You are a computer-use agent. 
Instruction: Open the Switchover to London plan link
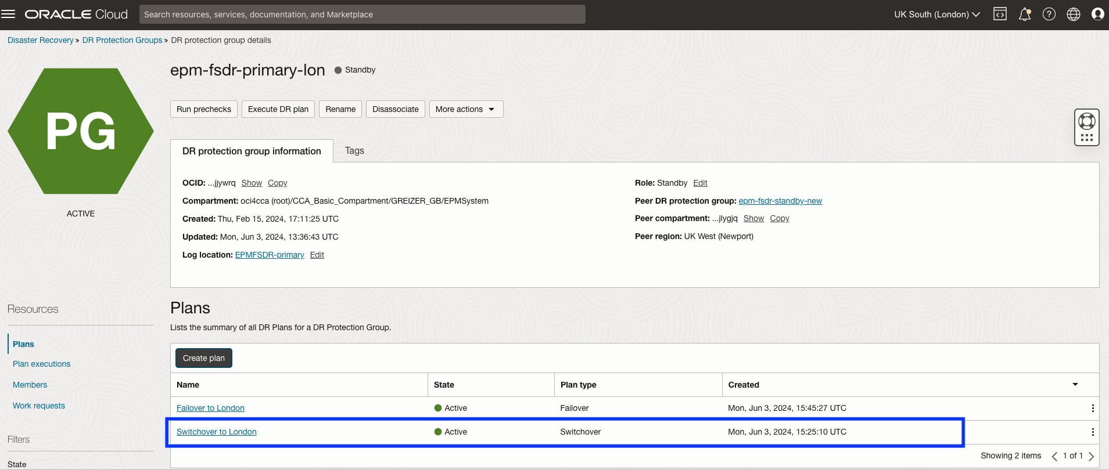[x=217, y=432]
